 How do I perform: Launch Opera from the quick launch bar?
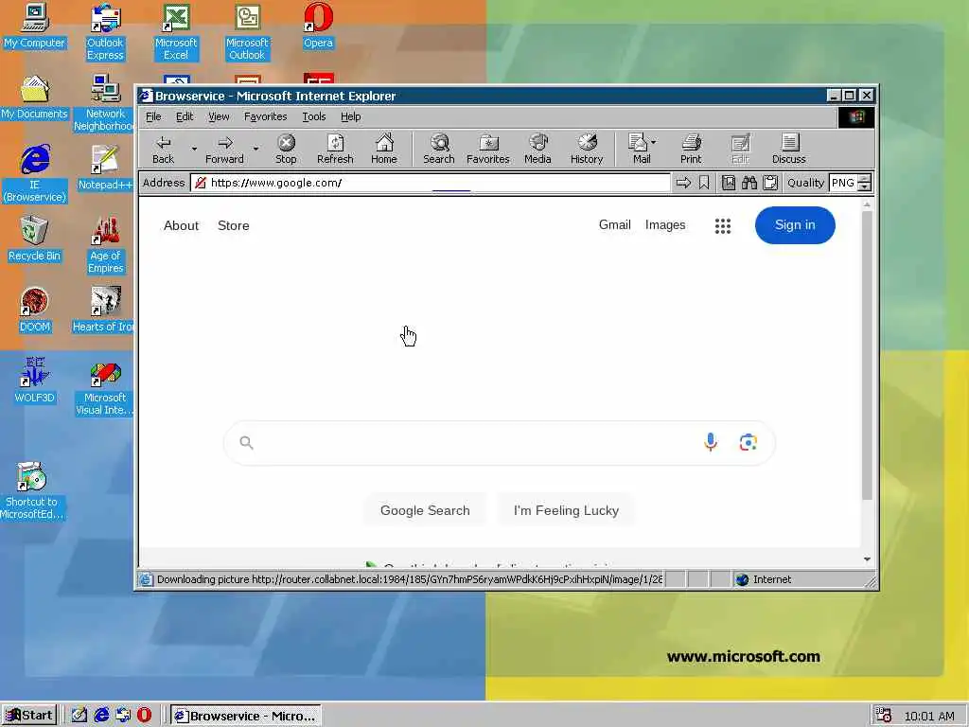[x=144, y=716]
